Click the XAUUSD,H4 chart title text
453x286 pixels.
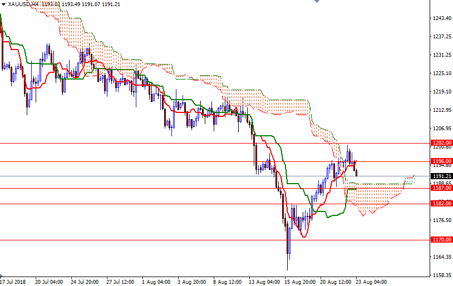(x=23, y=4)
